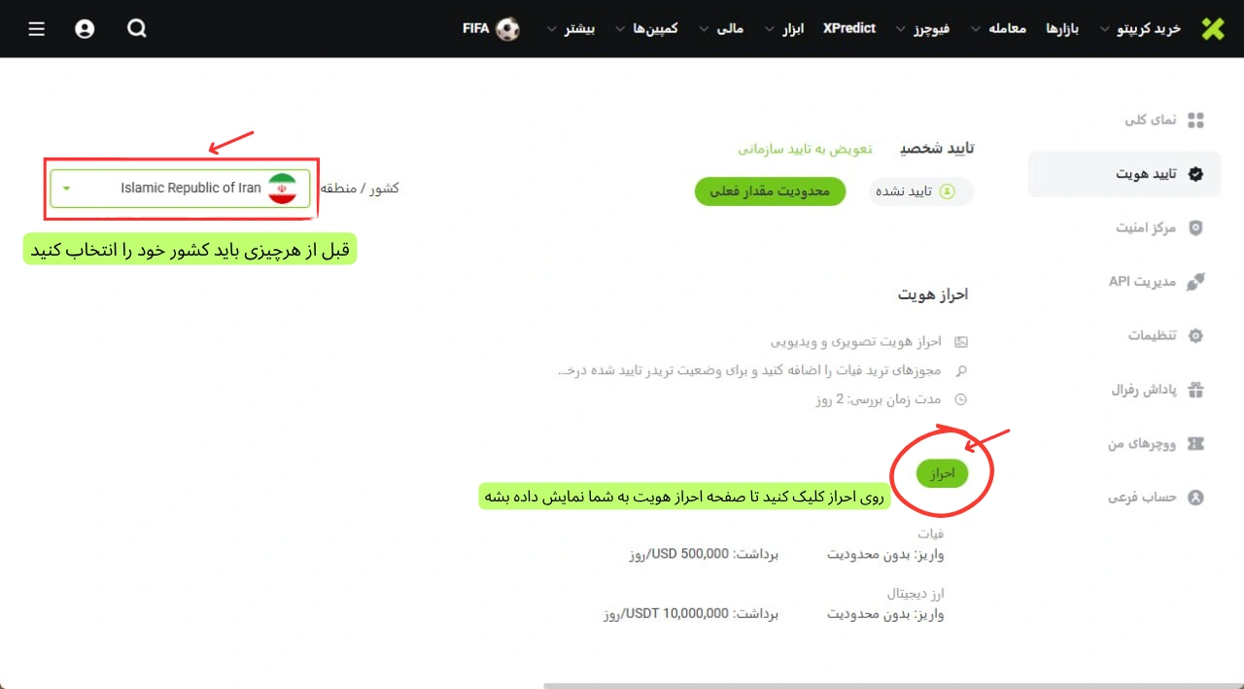The image size is (1244, 689).
Task: Open مرکز امنیت in sidebar
Action: coord(1124,227)
